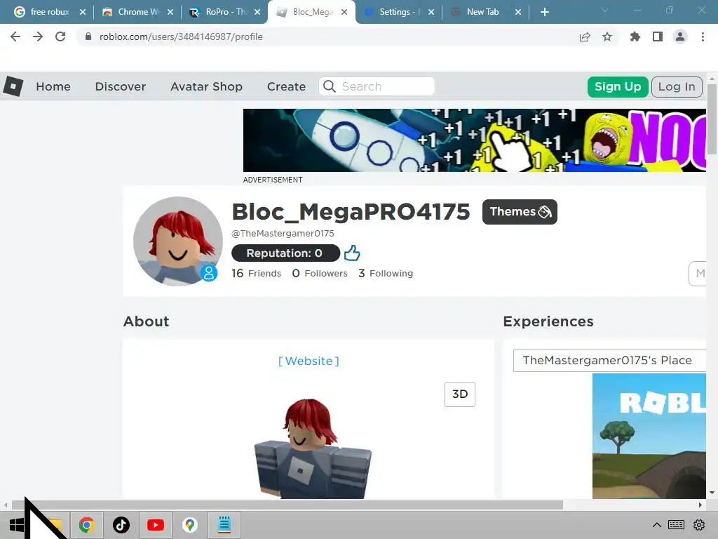Open the Create nav link
The height and width of the screenshot is (539, 718).
click(x=286, y=86)
